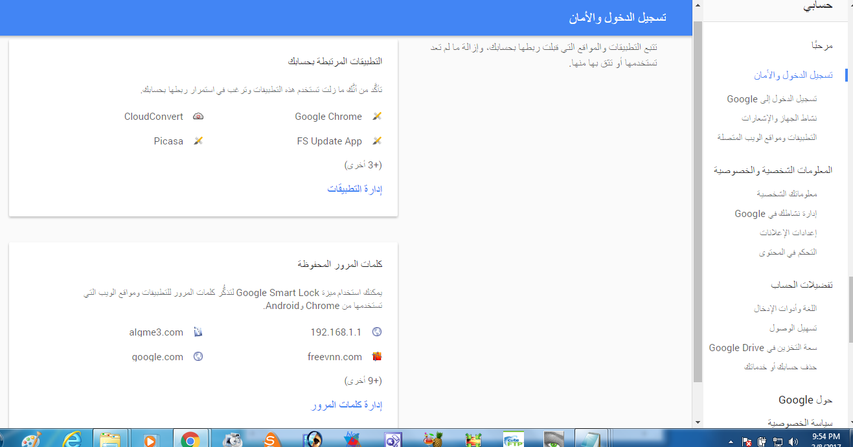This screenshot has width=853, height=447.
Task: Click the CloudConvert app icon
Action: coord(199,117)
